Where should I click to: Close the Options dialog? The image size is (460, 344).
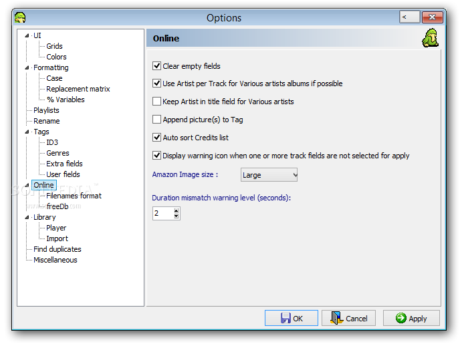[x=432, y=17]
